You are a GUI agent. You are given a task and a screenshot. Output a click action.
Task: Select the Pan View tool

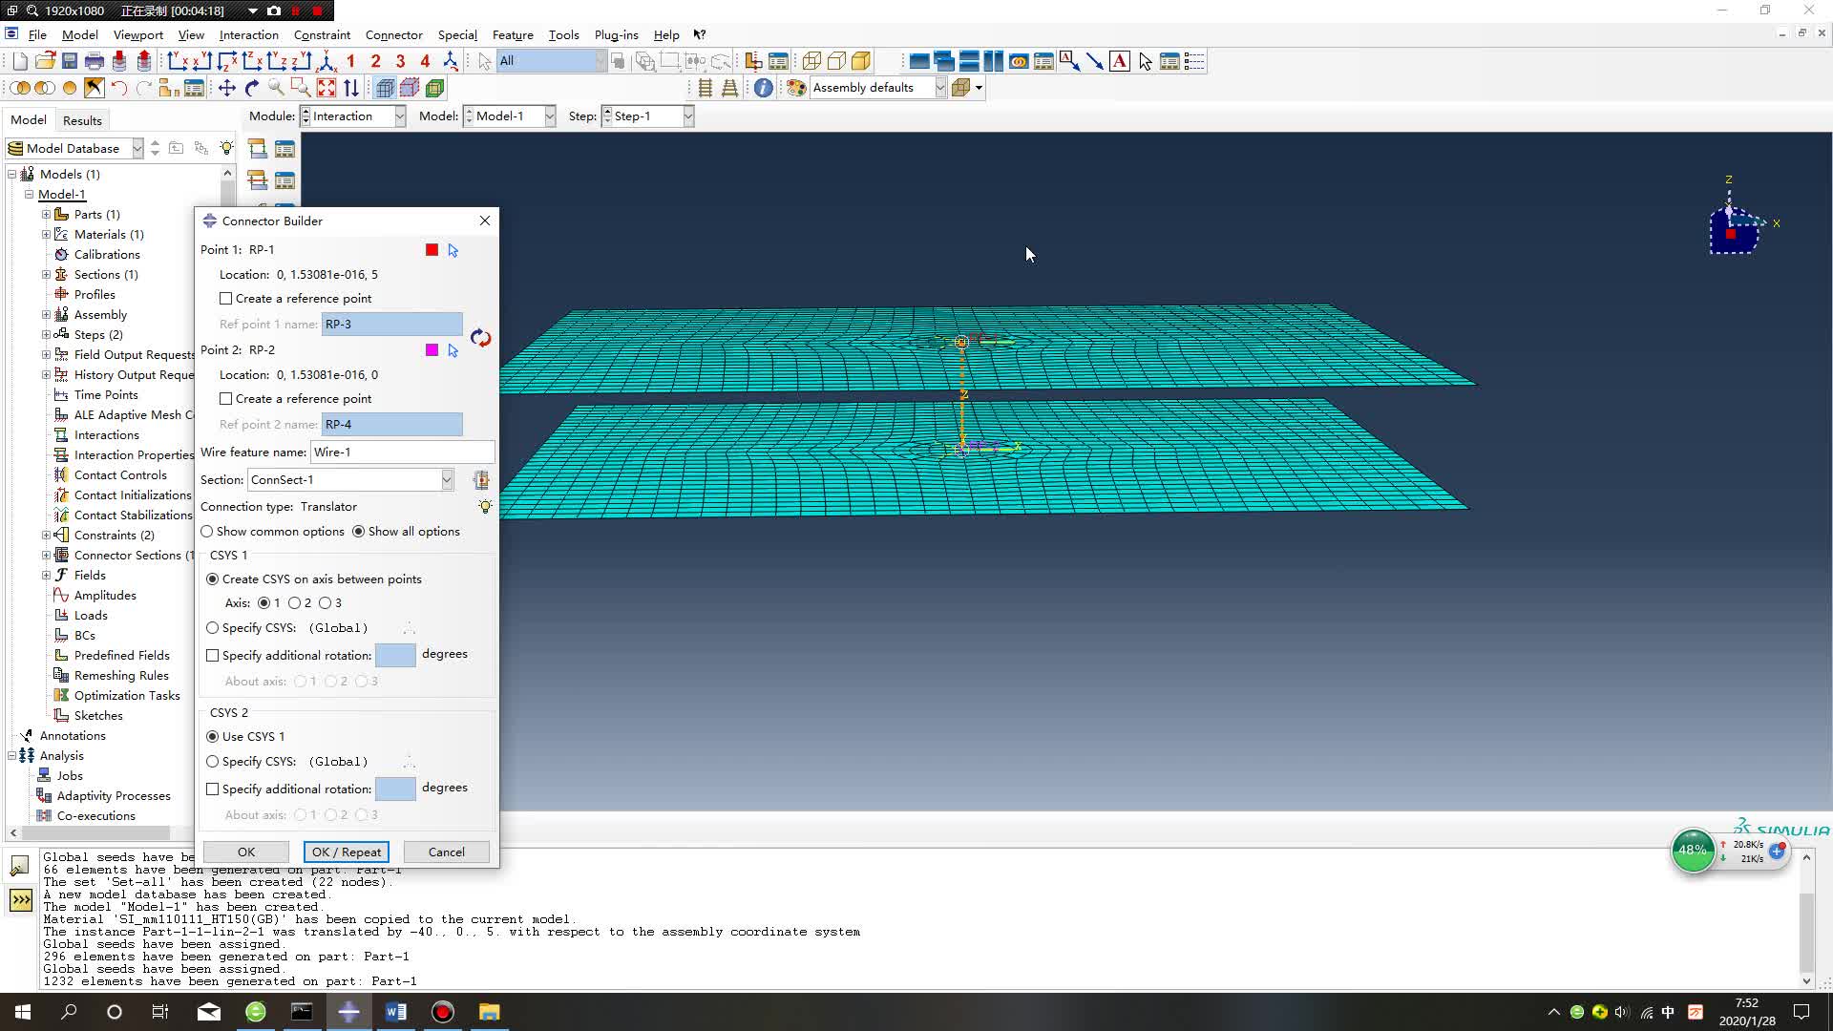coord(226,88)
